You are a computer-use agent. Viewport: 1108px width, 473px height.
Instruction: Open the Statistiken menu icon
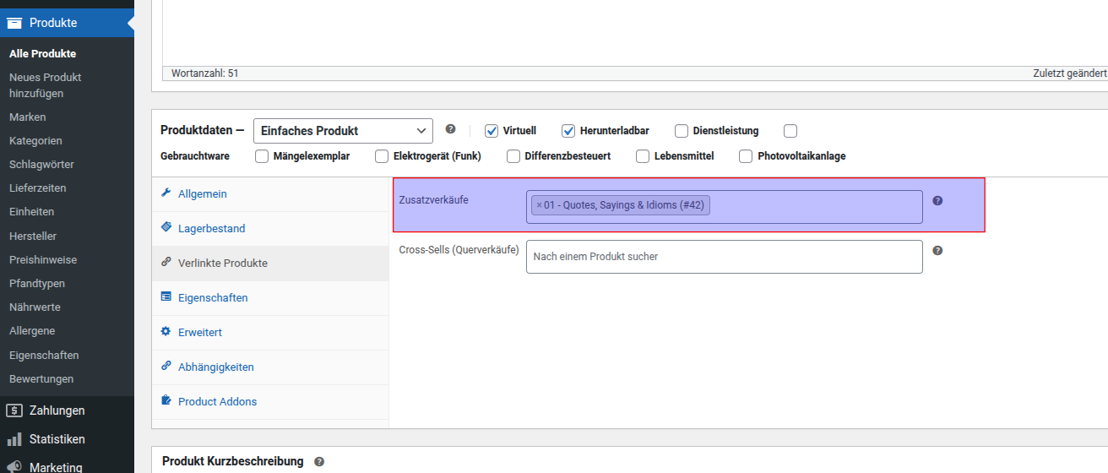point(14,439)
